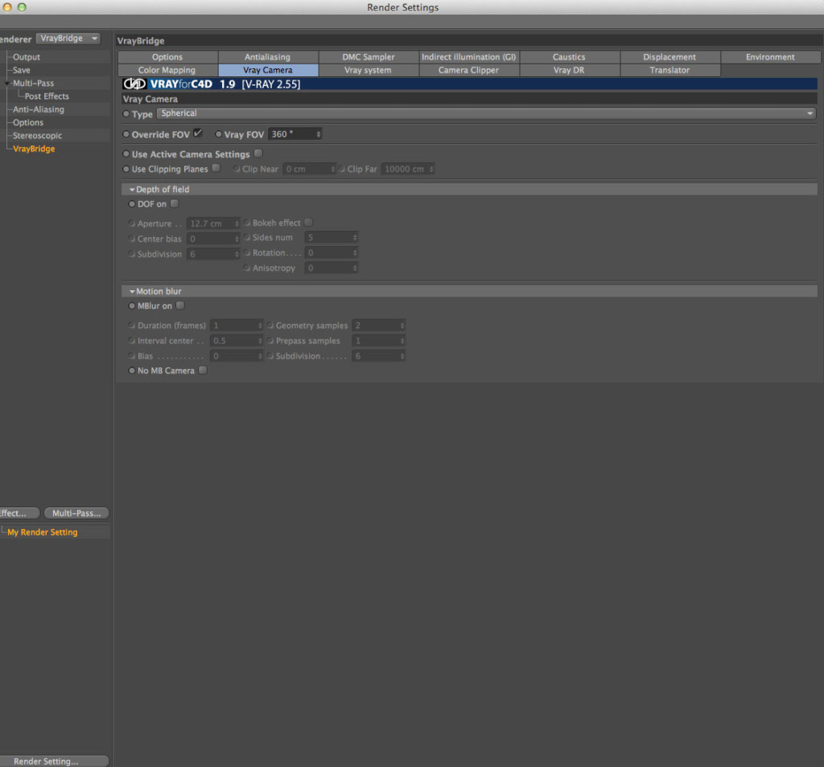This screenshot has height=767, width=824.
Task: Open the Environment tab
Action: coord(770,57)
